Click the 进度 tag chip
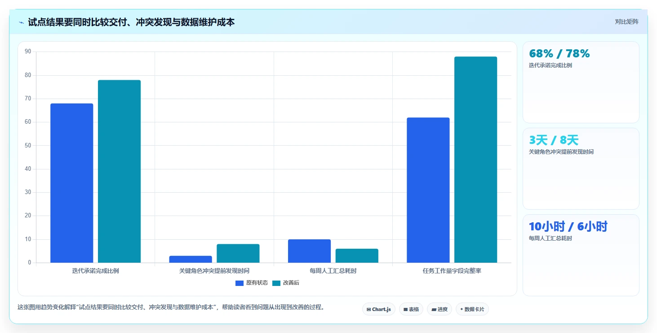657x333 pixels. point(439,309)
